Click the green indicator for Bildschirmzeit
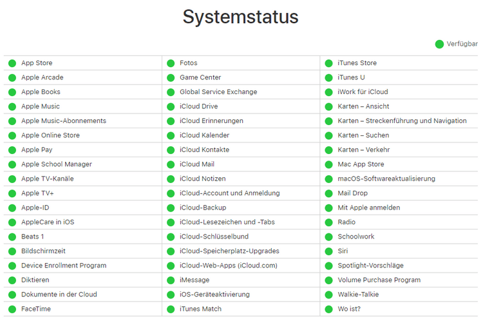This screenshot has width=483, height=321. point(12,251)
